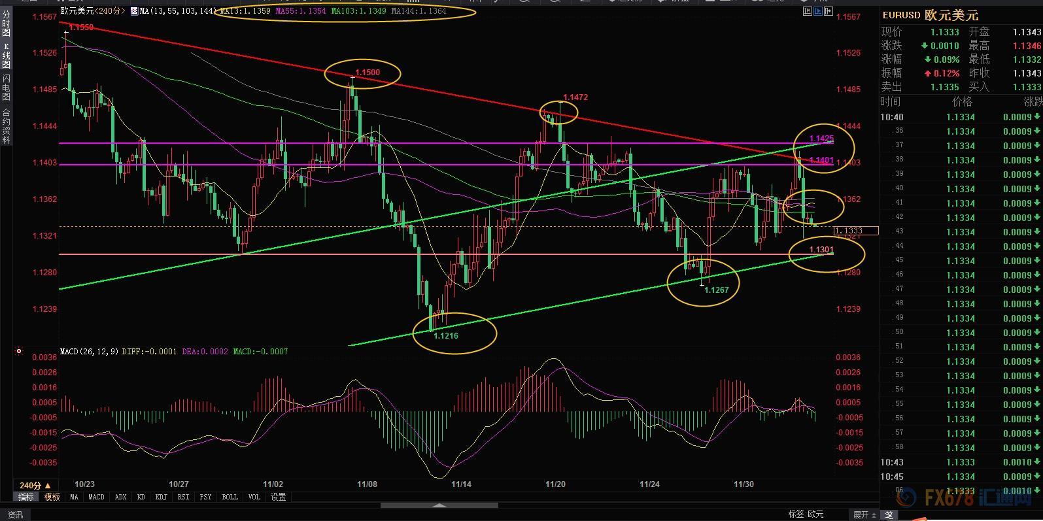Open the 240分 timeframe dropdown

(x=35, y=485)
